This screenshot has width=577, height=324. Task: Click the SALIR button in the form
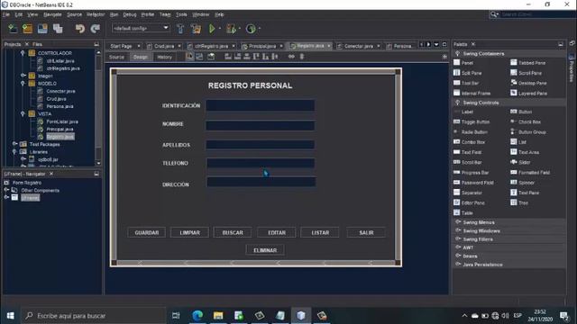pyautogui.click(x=366, y=232)
